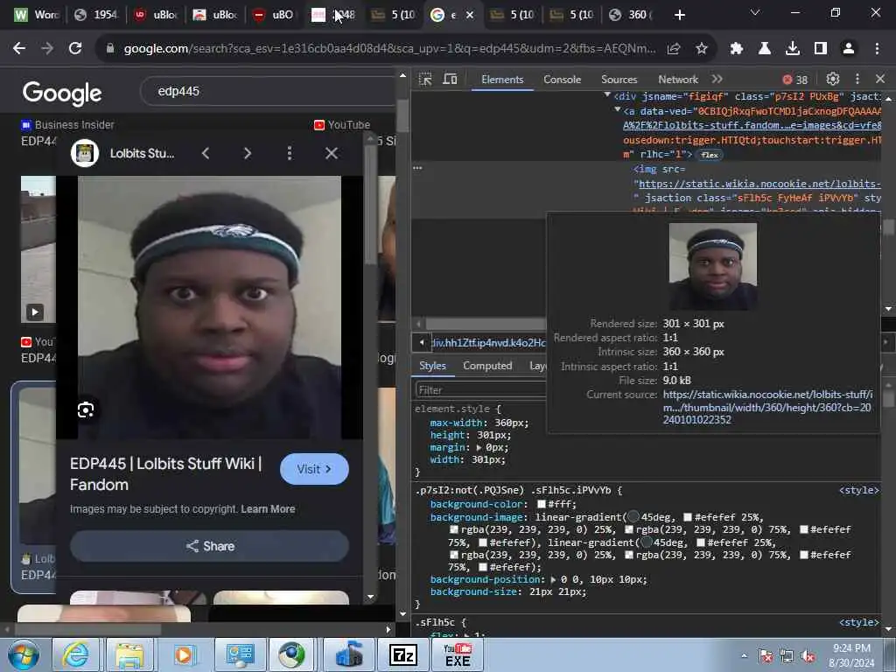Bookmark the page with the star icon
The width and height of the screenshot is (896, 672).
click(x=702, y=49)
